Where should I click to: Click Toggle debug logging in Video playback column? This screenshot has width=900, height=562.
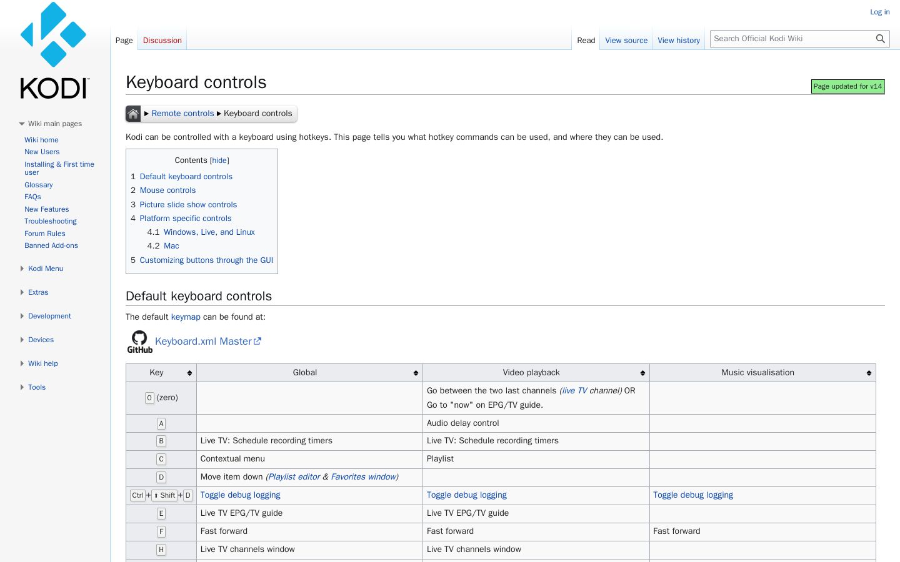tap(467, 495)
